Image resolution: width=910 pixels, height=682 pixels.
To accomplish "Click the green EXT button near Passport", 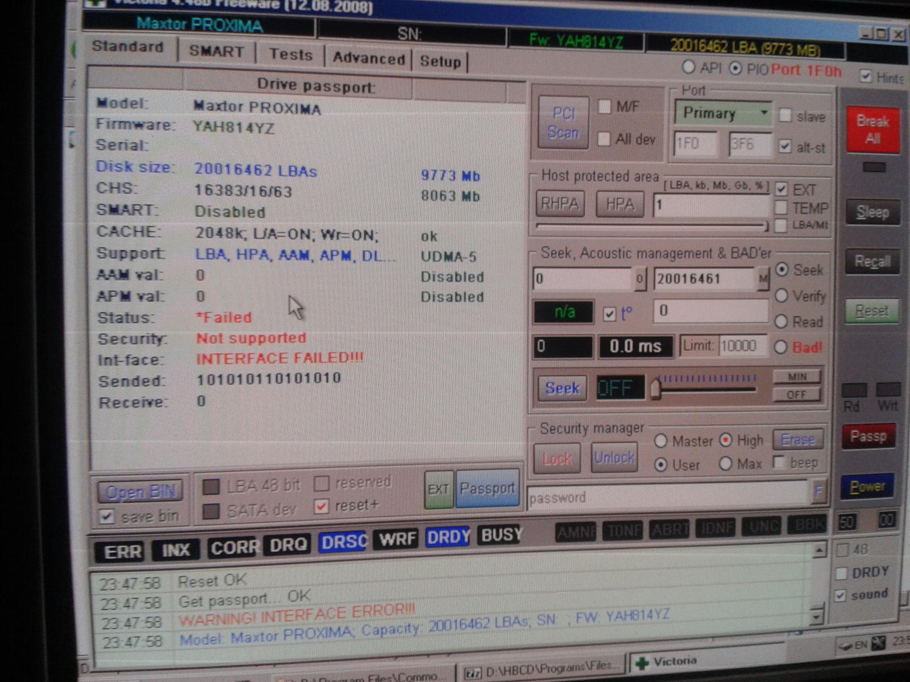I will (439, 489).
